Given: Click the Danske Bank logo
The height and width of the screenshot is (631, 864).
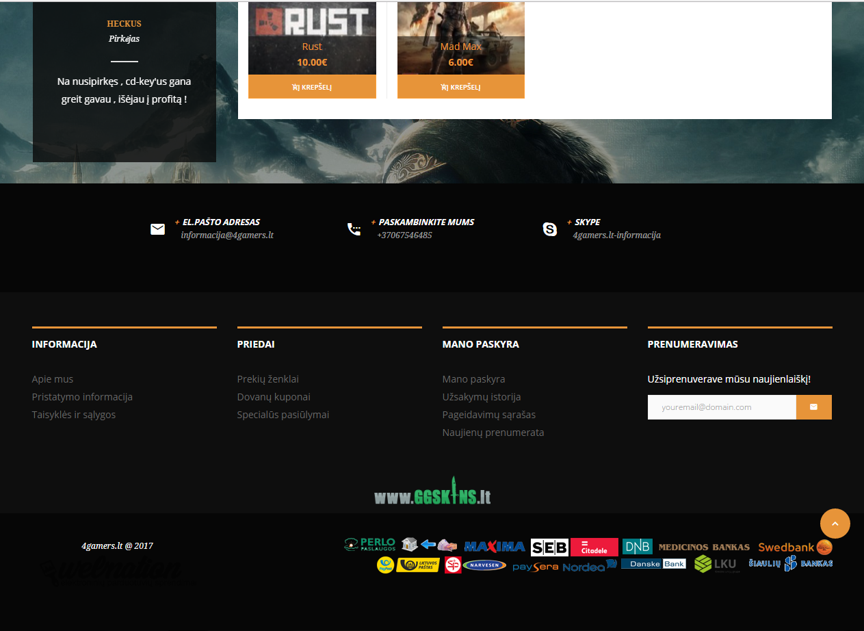Looking at the screenshot, I should pyautogui.click(x=653, y=564).
